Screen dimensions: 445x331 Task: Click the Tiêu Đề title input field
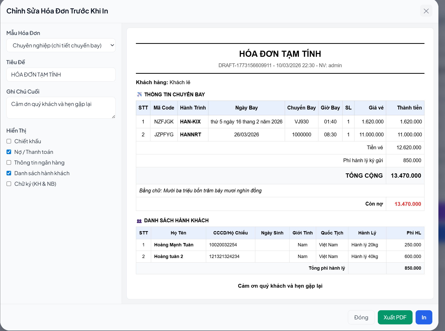click(61, 75)
